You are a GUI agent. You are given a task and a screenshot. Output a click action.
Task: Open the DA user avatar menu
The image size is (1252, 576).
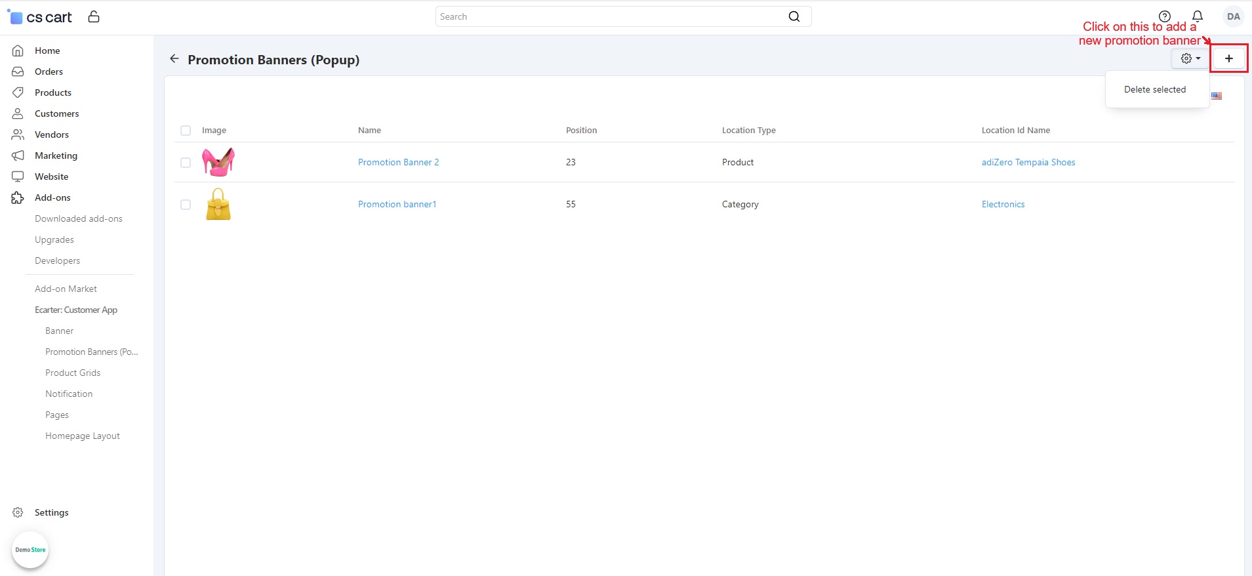[x=1233, y=16]
